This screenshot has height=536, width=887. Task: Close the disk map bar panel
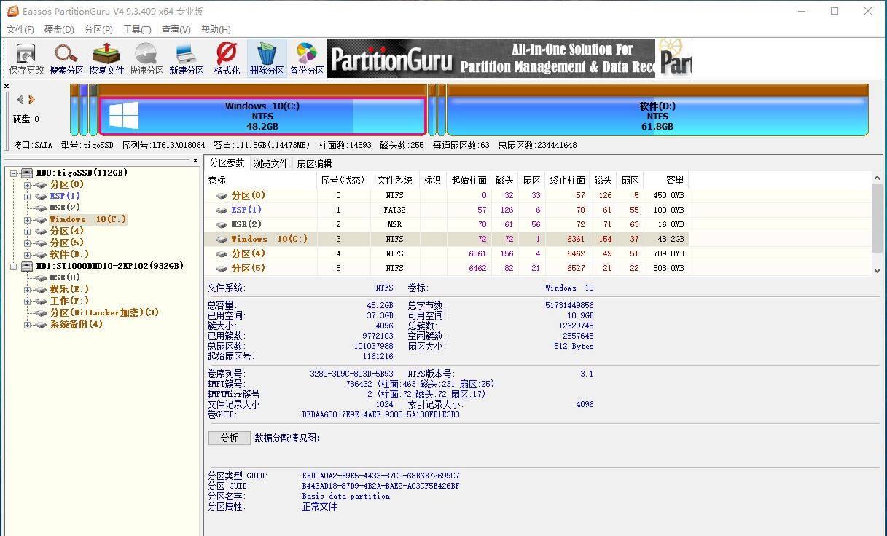[x=7, y=87]
